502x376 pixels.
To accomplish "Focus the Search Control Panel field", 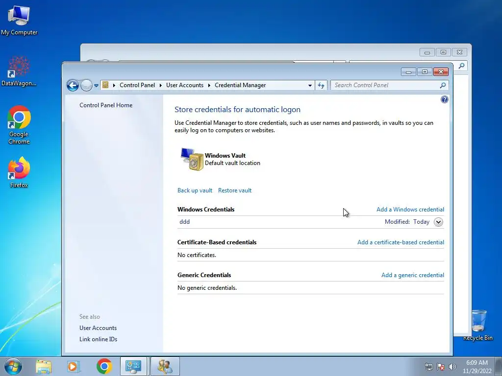I will (x=386, y=85).
